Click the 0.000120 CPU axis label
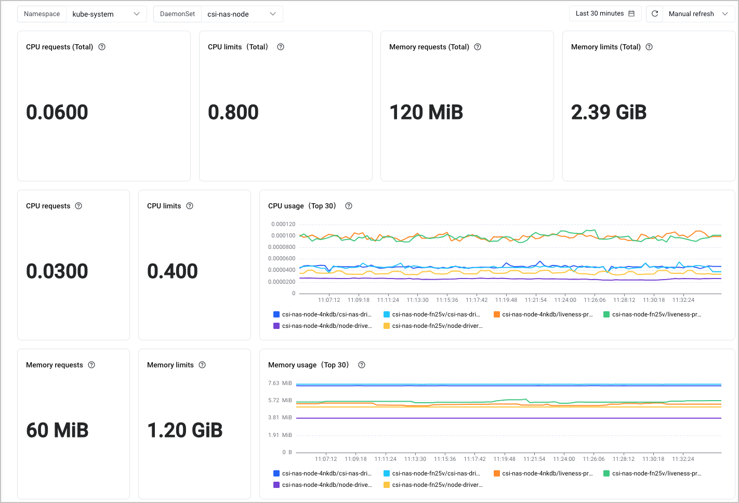 point(283,224)
